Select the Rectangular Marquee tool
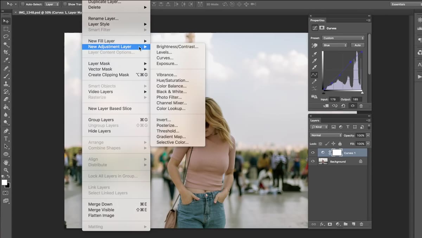The image size is (422, 238). [x=6, y=29]
